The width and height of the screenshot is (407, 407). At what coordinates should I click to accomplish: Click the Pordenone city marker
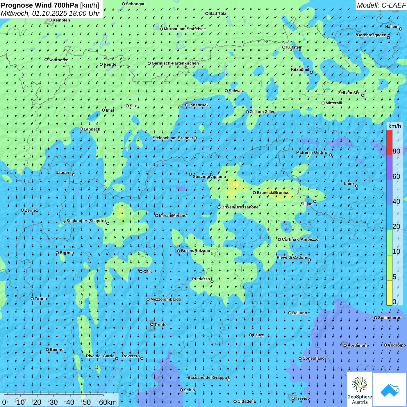[345, 346]
